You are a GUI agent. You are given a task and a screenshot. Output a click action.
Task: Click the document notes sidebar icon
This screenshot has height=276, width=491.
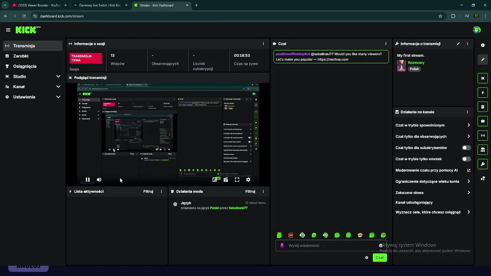(483, 107)
